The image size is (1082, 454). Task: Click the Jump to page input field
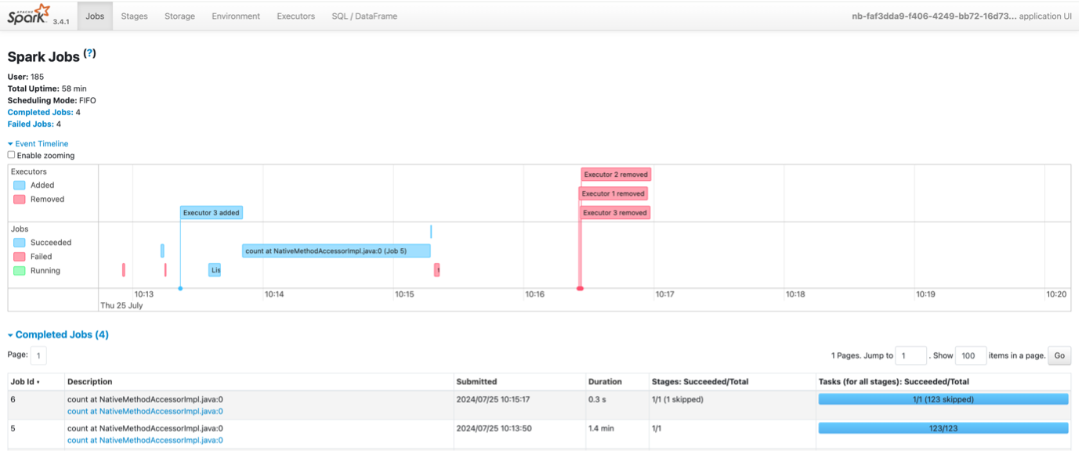point(911,355)
